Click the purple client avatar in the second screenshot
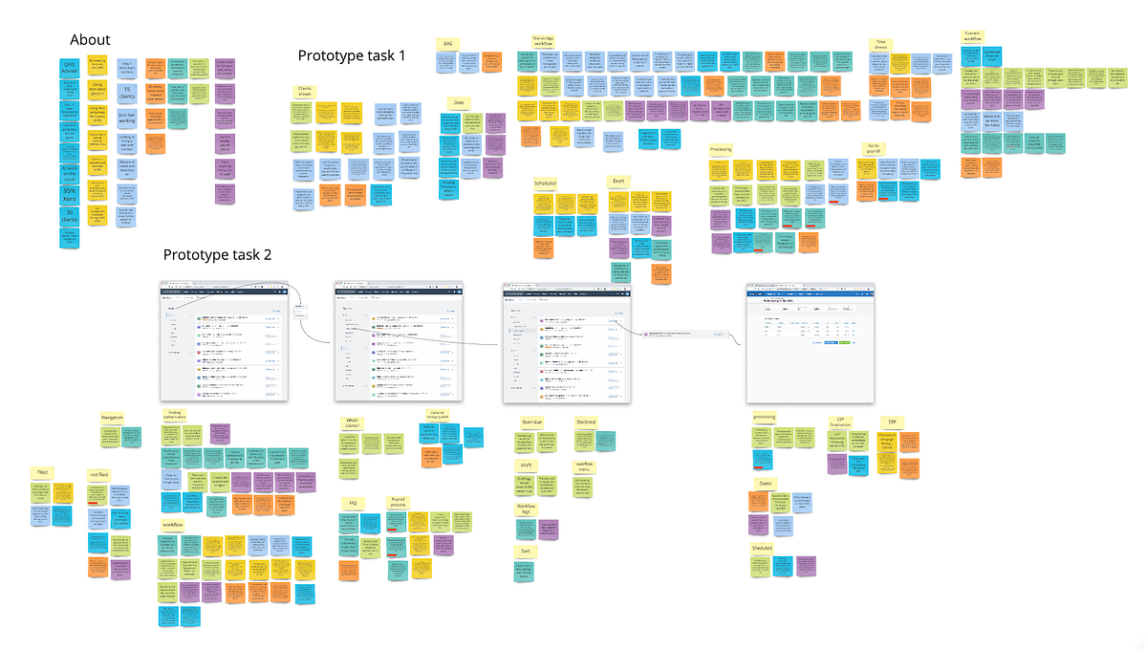 (374, 335)
